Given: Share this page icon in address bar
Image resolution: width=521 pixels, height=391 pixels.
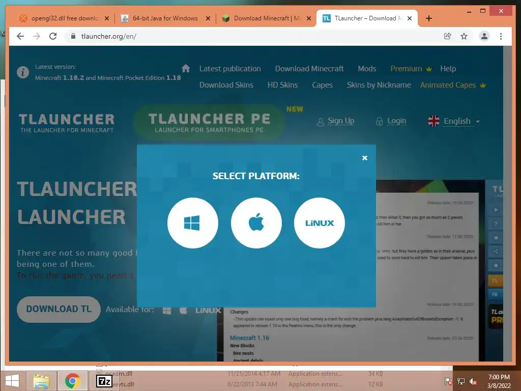Looking at the screenshot, I should tap(448, 36).
